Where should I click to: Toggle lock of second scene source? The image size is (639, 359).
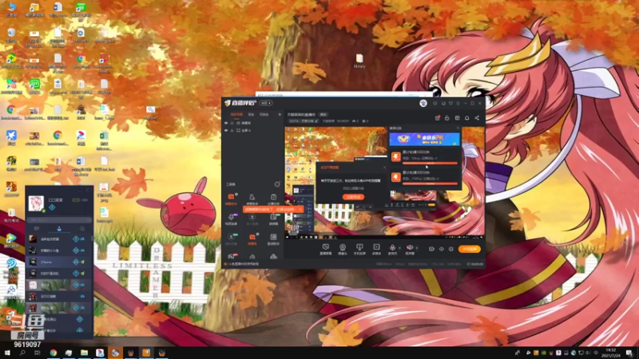[x=232, y=130]
